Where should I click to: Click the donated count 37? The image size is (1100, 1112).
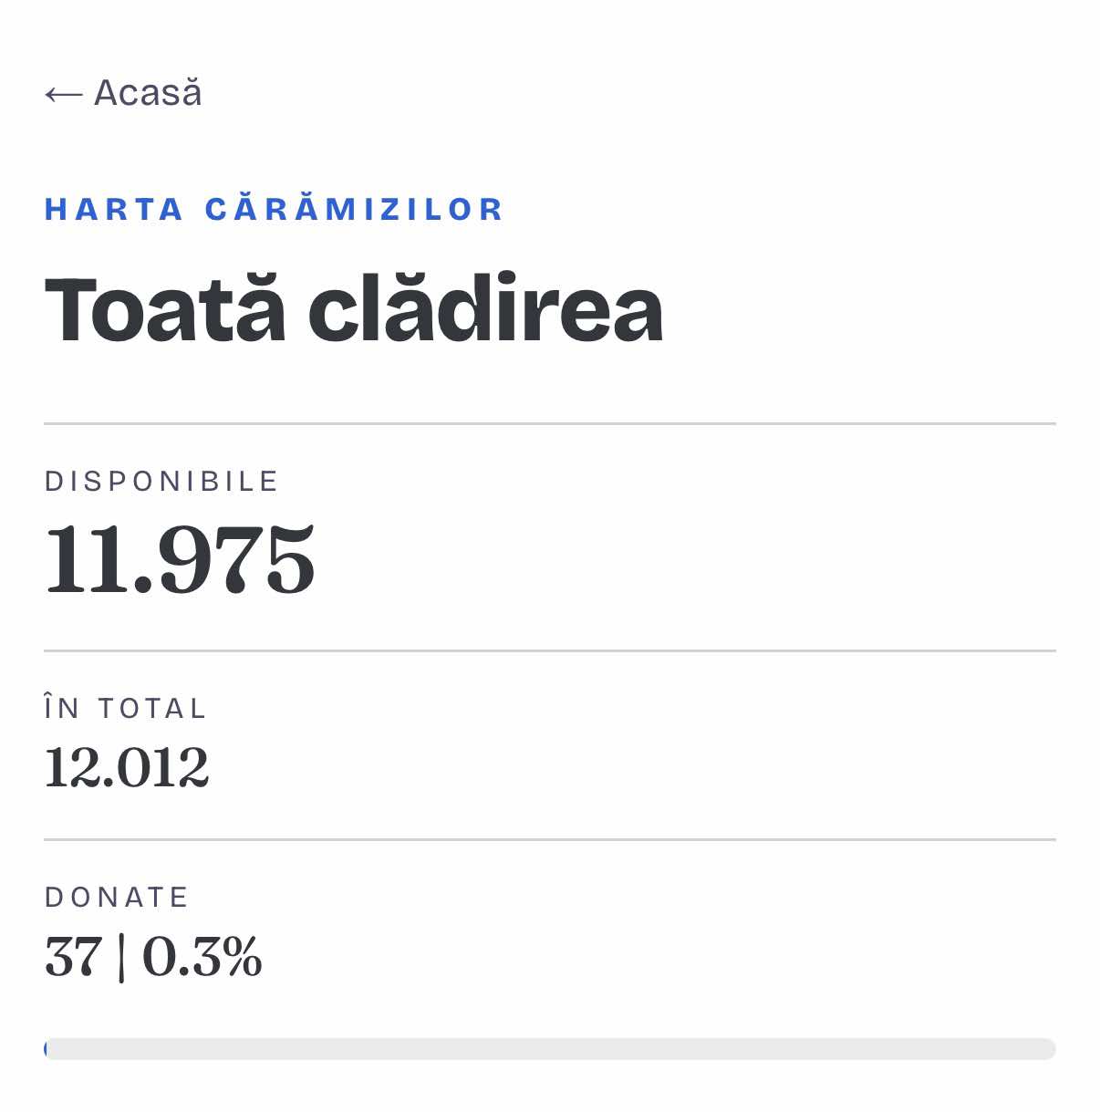73,957
